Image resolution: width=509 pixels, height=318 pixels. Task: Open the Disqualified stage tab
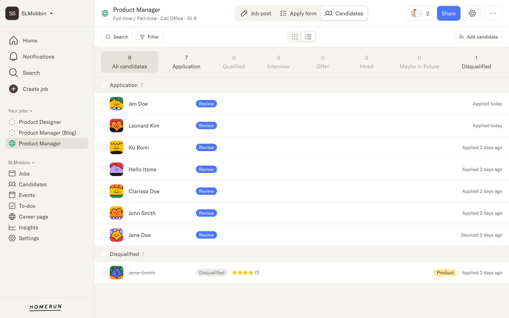tap(476, 62)
